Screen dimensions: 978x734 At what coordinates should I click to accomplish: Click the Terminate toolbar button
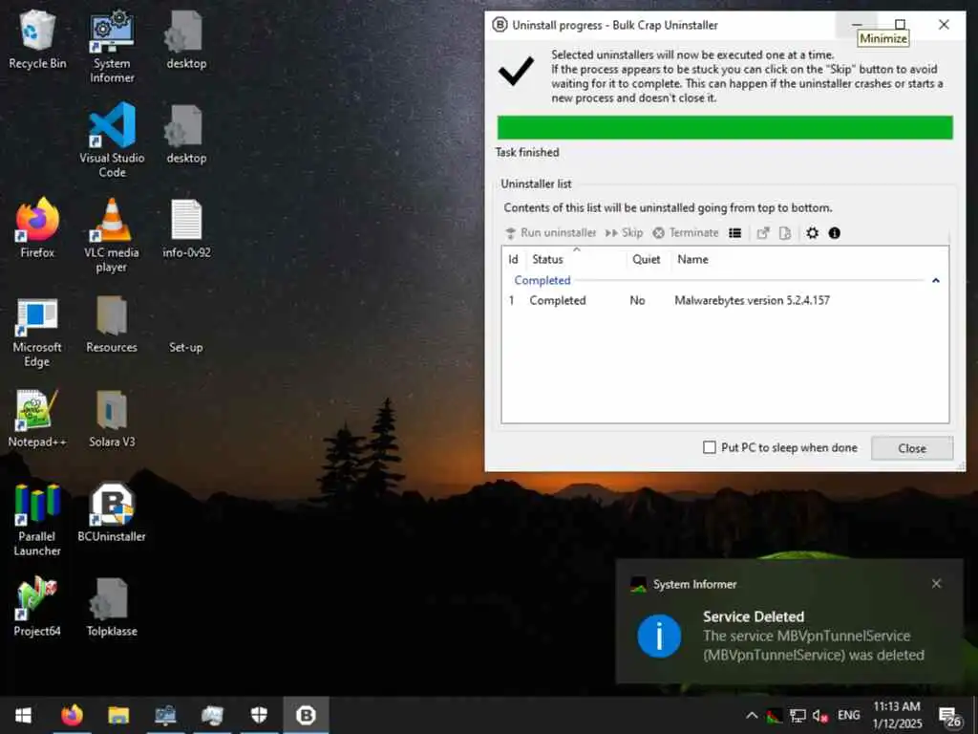click(686, 233)
